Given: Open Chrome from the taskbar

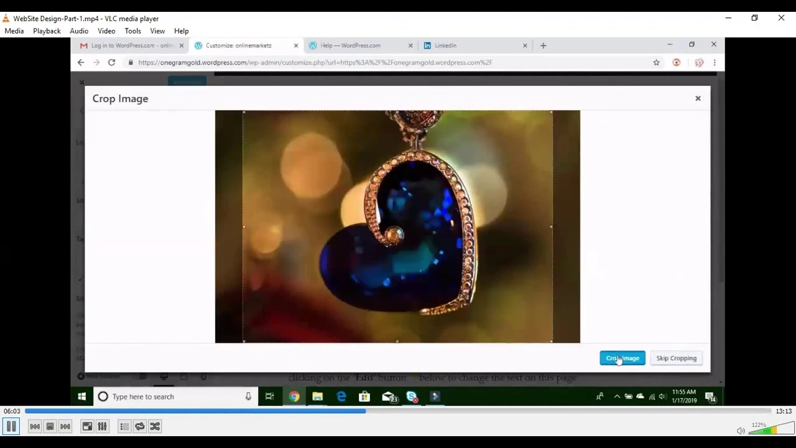Looking at the screenshot, I should pos(294,396).
